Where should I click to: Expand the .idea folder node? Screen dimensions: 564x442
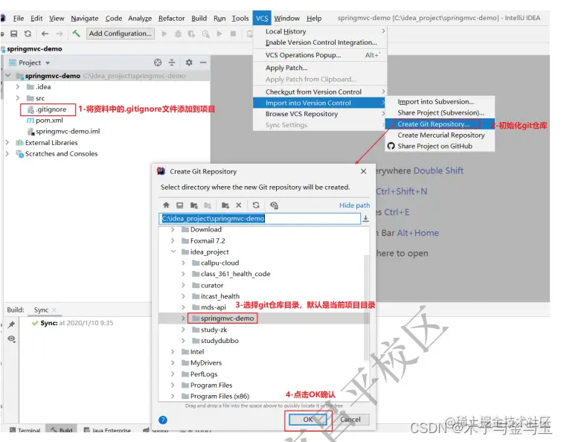18,86
